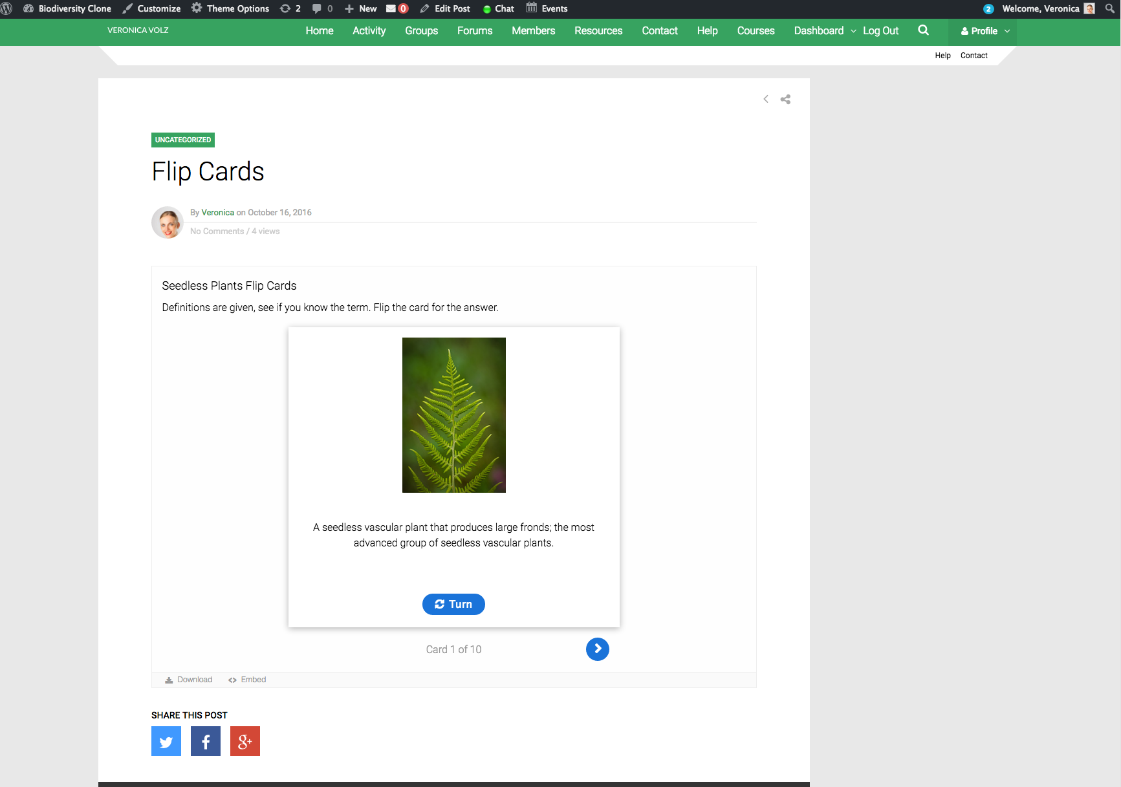Share this post on Twitter

166,741
